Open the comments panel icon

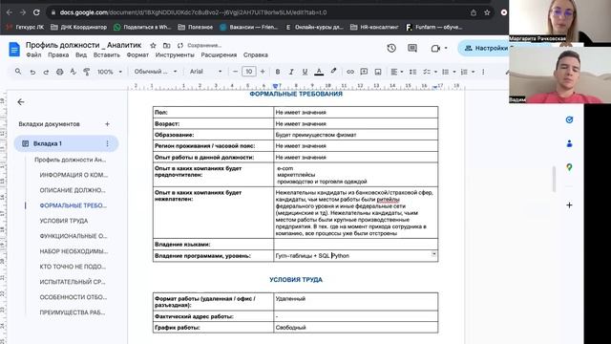pyautogui.click(x=411, y=48)
